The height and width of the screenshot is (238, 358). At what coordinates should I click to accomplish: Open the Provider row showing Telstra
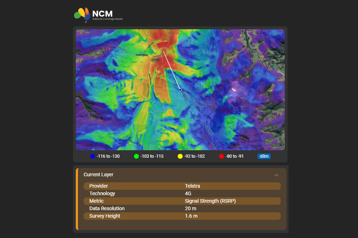(182, 186)
